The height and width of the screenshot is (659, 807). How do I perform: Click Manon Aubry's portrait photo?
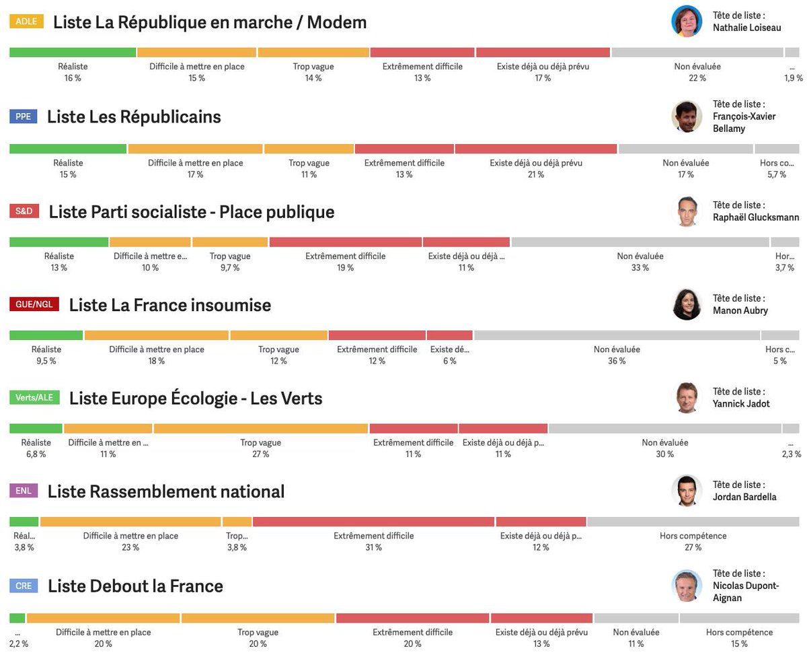point(687,305)
